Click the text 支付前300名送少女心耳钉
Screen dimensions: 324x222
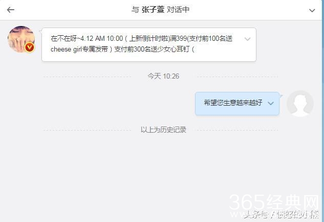coord(152,49)
